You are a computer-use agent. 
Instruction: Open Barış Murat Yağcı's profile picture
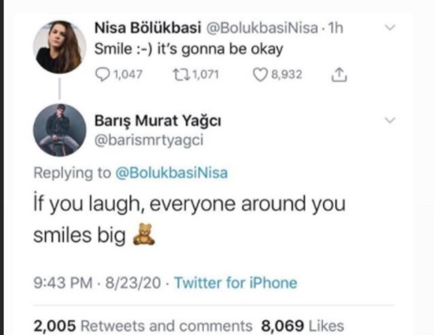point(60,130)
